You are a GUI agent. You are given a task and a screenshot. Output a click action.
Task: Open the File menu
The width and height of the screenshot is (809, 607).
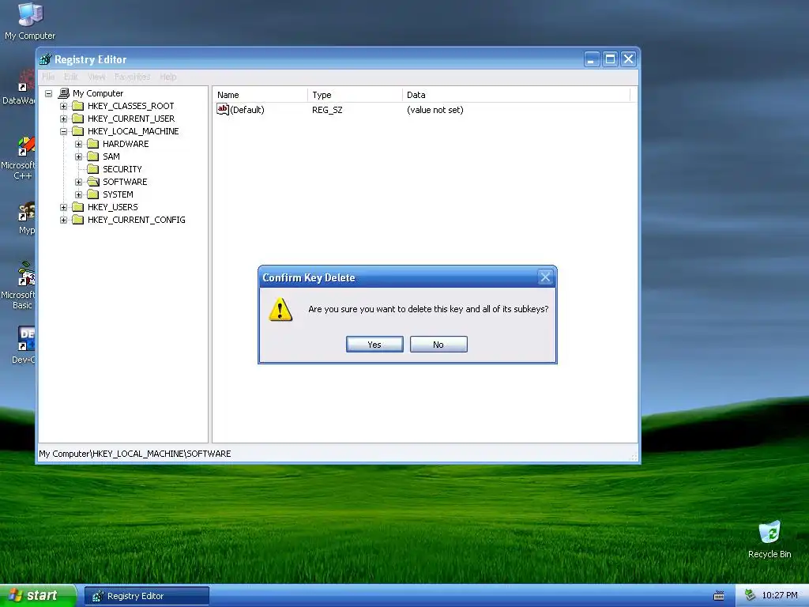(x=48, y=77)
